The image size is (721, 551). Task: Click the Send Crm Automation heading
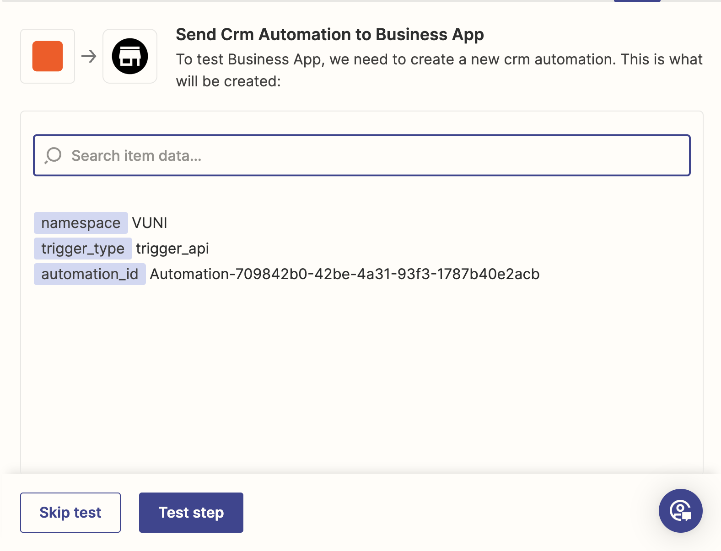(329, 35)
